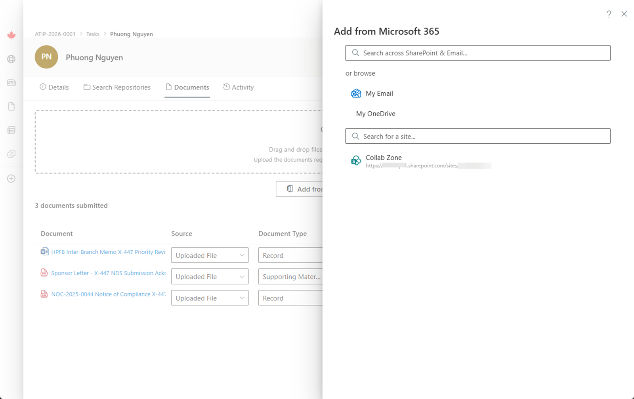Open the Collab Zone SharePoint site
The height and width of the screenshot is (399, 634).
pos(383,158)
